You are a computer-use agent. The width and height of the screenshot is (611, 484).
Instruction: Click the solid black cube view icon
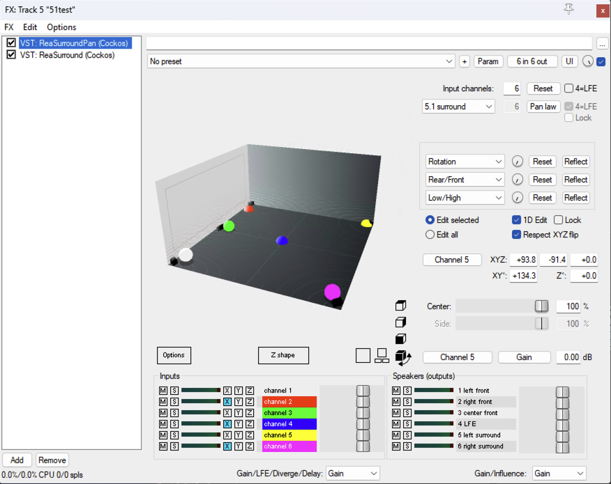(x=400, y=339)
